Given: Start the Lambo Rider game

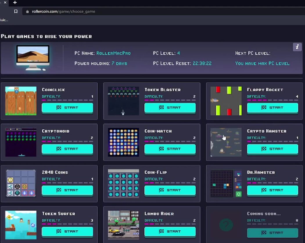Looking at the screenshot, I should pos(170,231).
